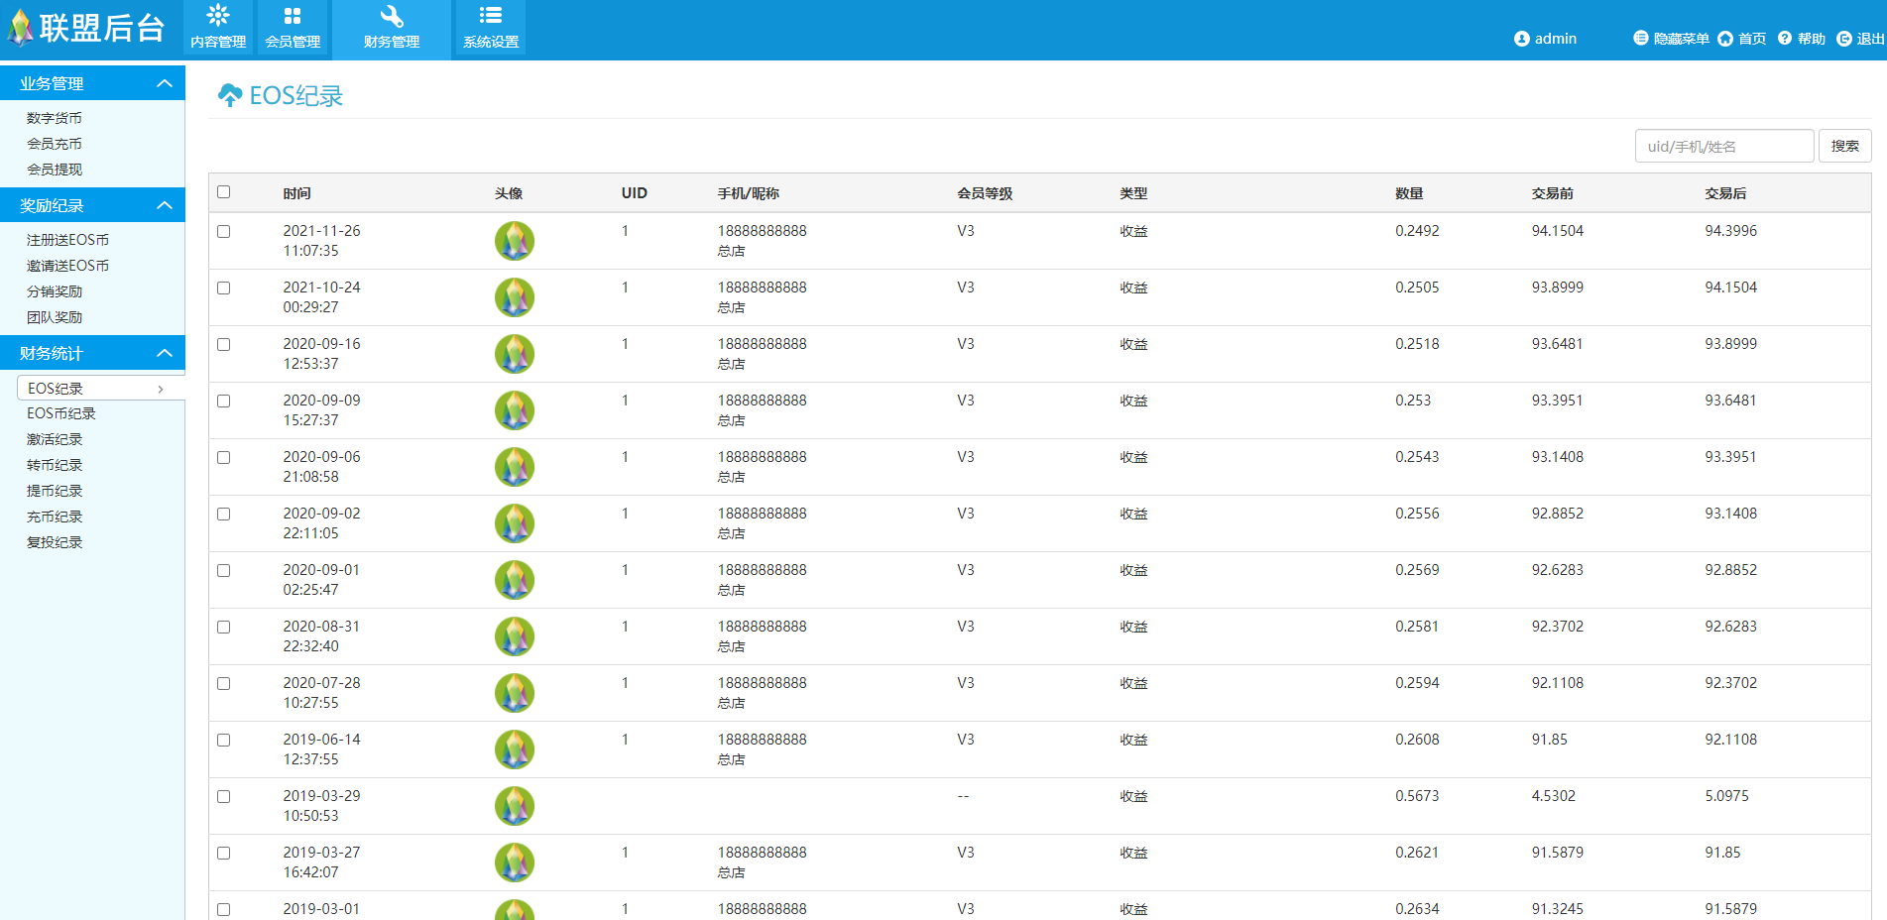The image size is (1887, 920).
Task: Click avatar in the 2020-08-31 row
Action: point(515,636)
